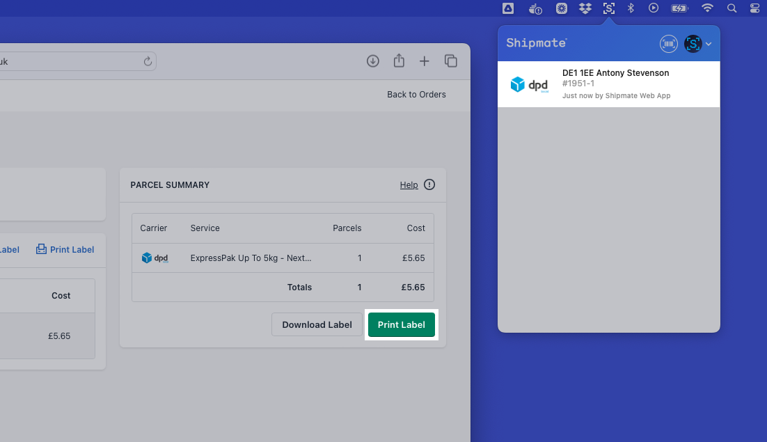Open the barcode scanner in Shipmate popup

668,43
